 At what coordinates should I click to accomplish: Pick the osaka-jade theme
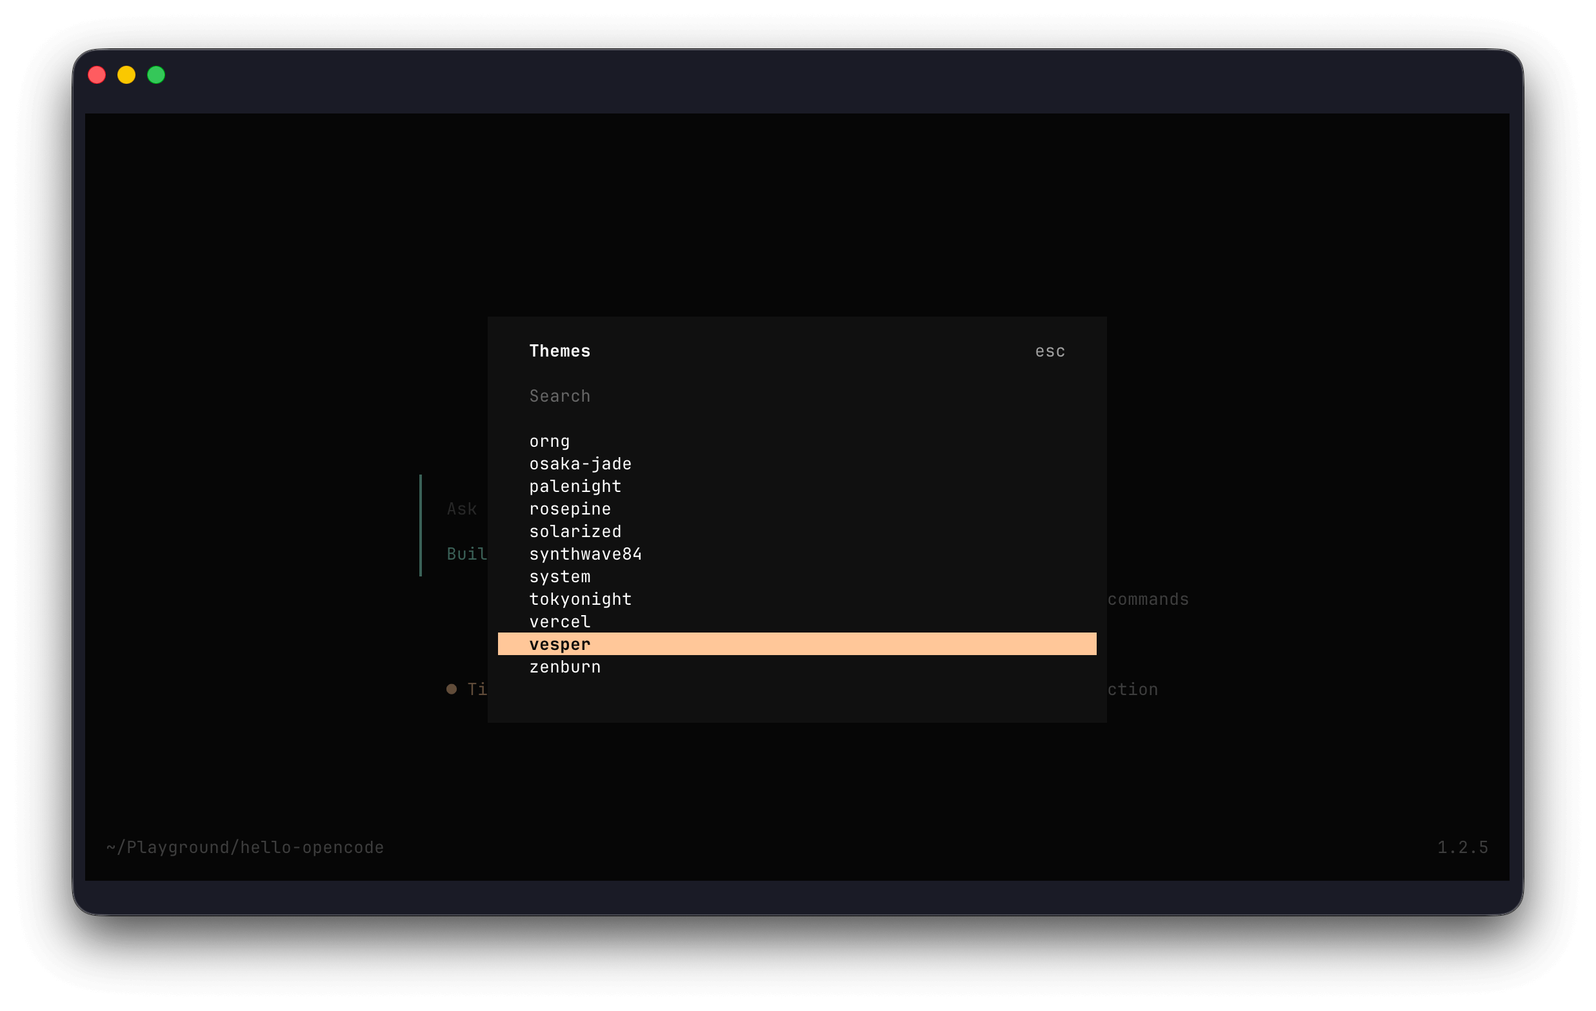[581, 463]
